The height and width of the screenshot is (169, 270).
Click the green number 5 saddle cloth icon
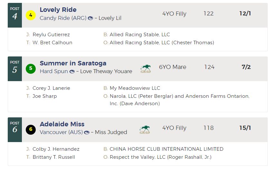(31, 69)
